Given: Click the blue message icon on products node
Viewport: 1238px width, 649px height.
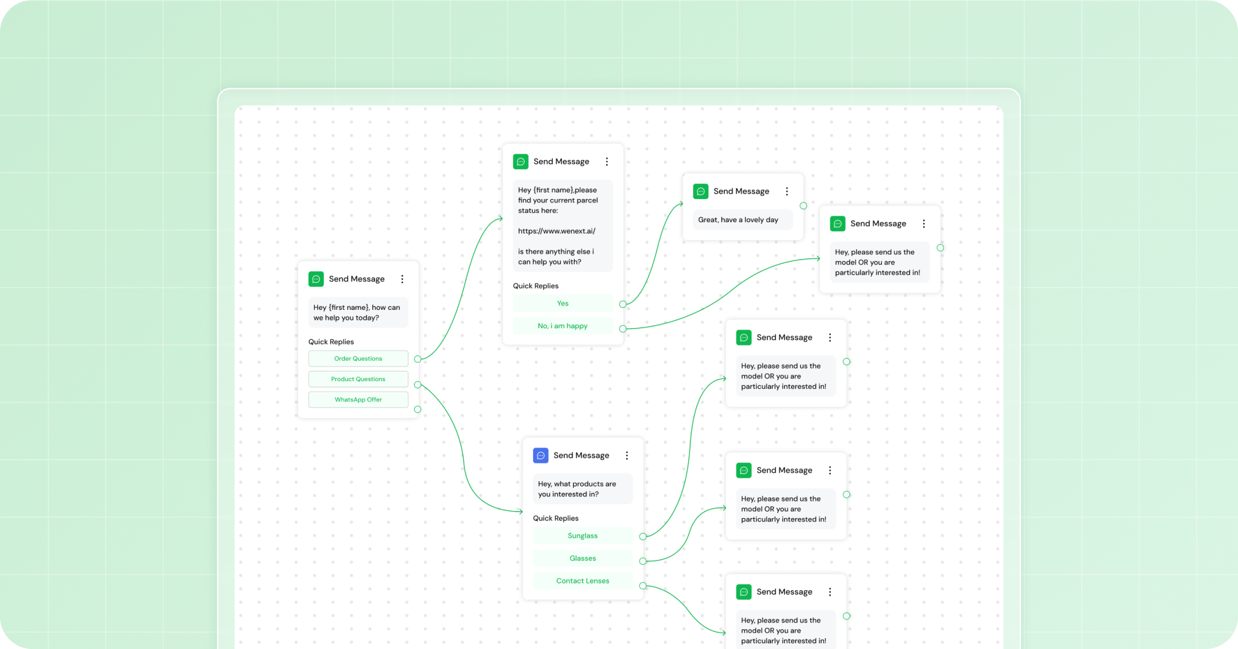Looking at the screenshot, I should click(x=540, y=455).
